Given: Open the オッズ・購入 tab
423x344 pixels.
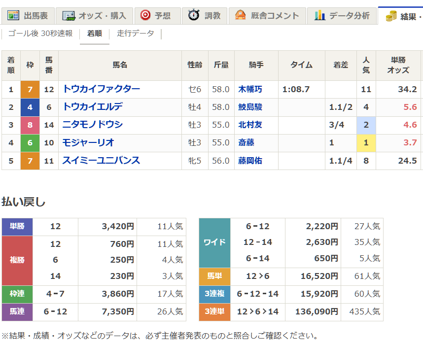Looking at the screenshot, I should [95, 16].
